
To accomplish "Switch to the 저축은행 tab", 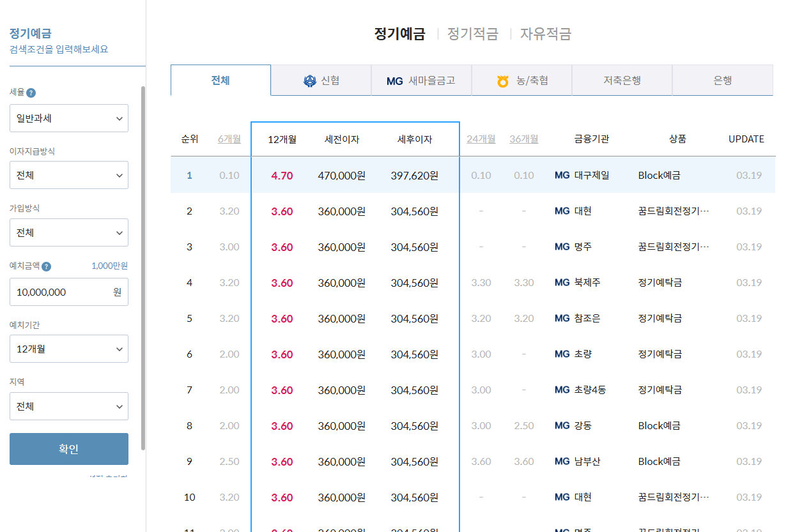I will pyautogui.click(x=622, y=80).
